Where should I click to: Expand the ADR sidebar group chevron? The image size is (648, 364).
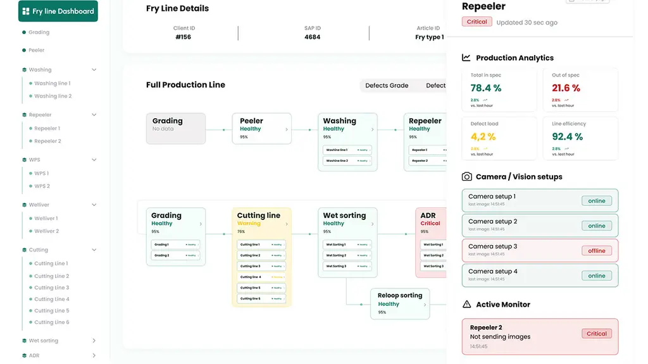pyautogui.click(x=94, y=355)
